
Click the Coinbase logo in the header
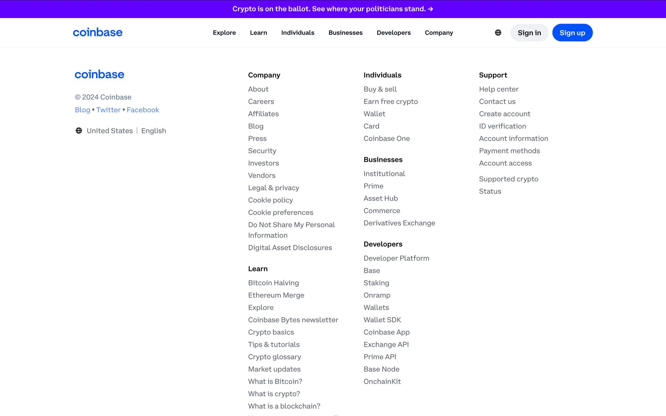pyautogui.click(x=97, y=33)
